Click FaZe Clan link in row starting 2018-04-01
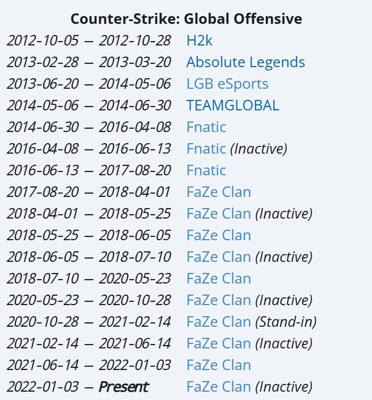The image size is (372, 400). pos(218,214)
